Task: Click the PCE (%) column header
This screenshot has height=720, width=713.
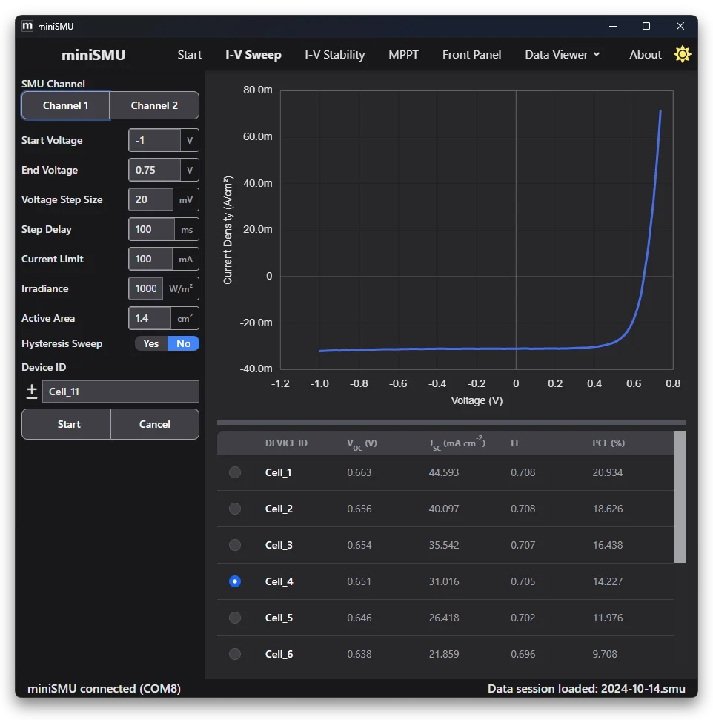Action: [x=608, y=443]
